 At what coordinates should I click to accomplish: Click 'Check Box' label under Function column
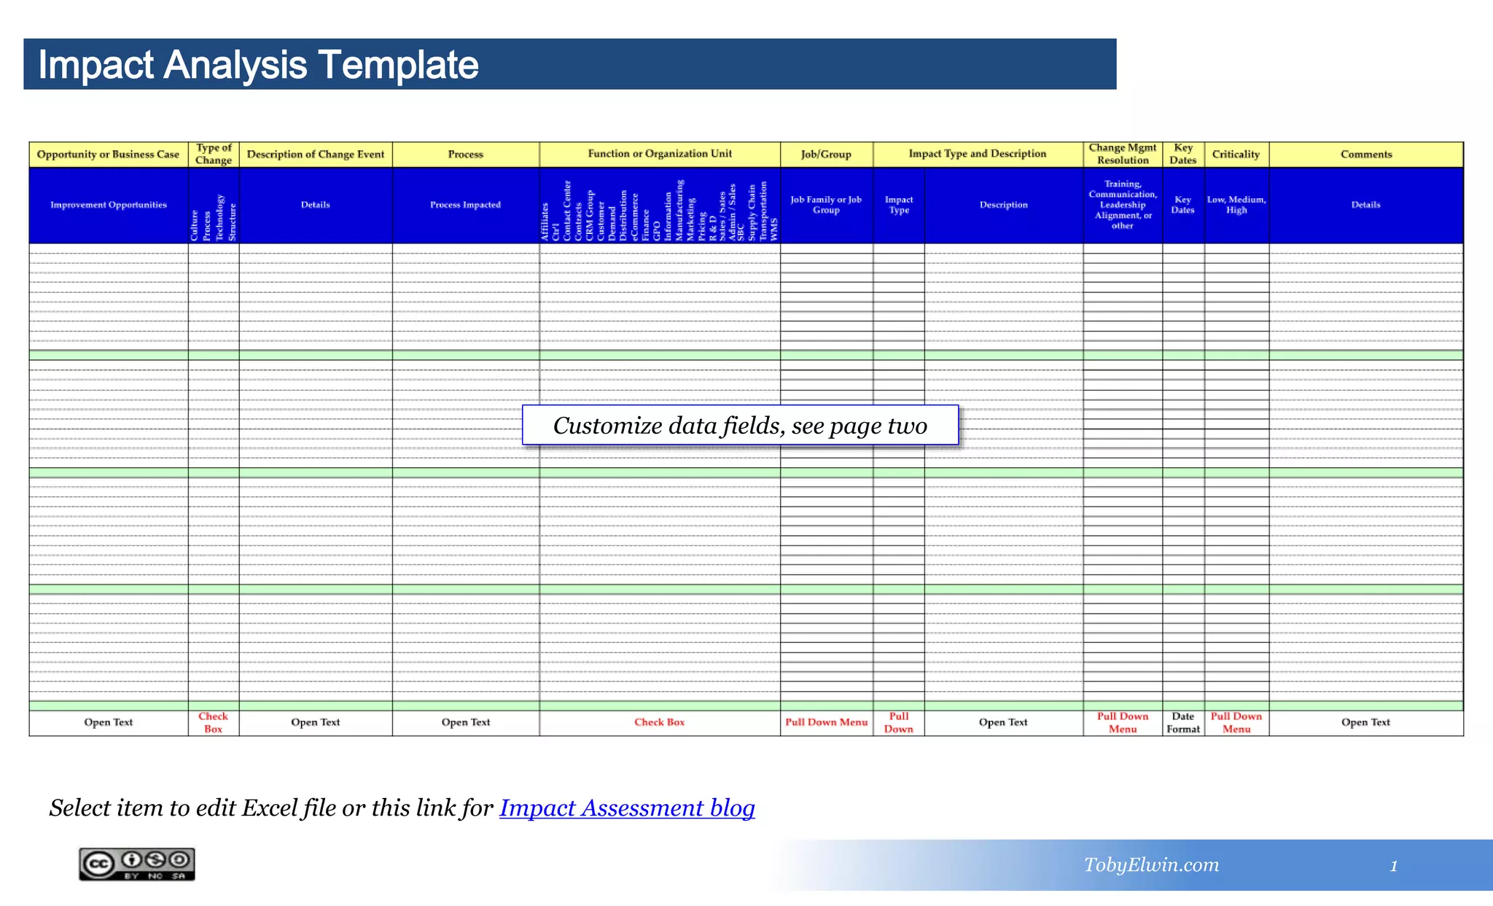659,722
